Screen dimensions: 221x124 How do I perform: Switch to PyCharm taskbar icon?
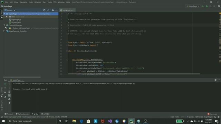click(x=131, y=121)
